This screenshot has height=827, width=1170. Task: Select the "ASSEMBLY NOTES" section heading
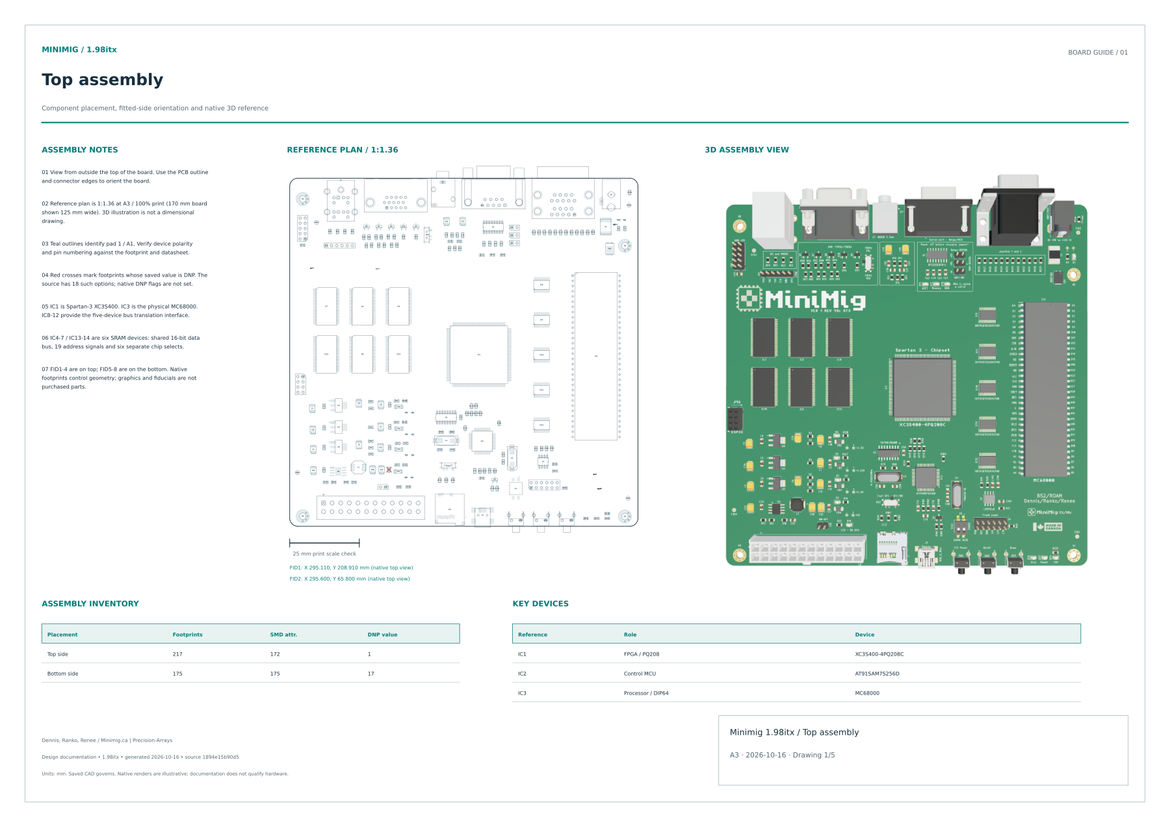pos(80,150)
